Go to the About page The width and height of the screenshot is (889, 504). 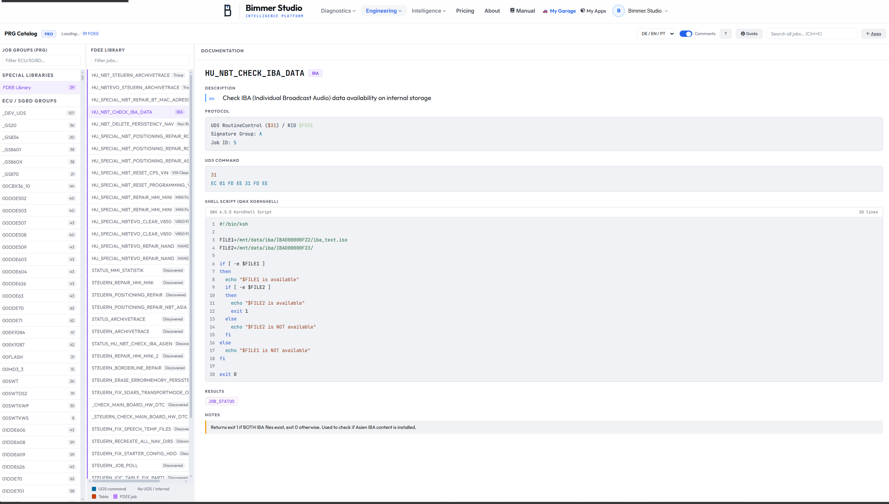pyautogui.click(x=492, y=11)
